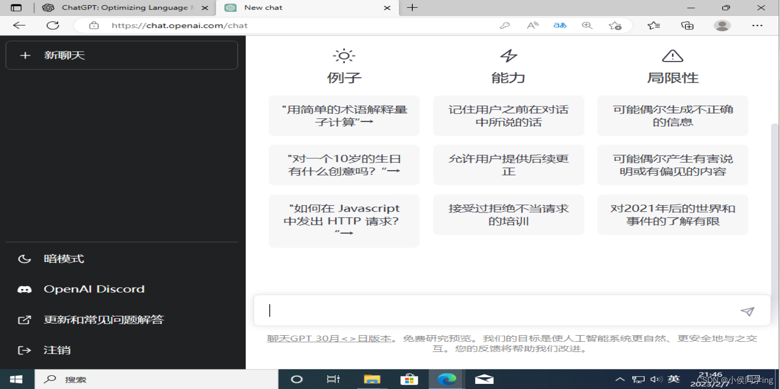
Task: Click the browser back arrow
Action: tap(19, 25)
